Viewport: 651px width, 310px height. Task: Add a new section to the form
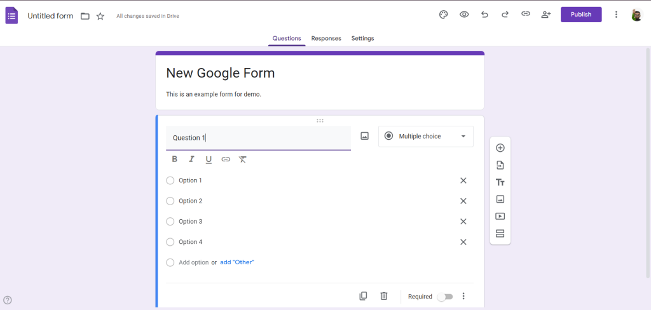point(500,233)
